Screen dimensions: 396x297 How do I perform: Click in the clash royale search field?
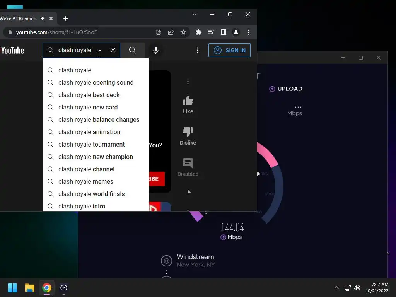tap(81, 50)
